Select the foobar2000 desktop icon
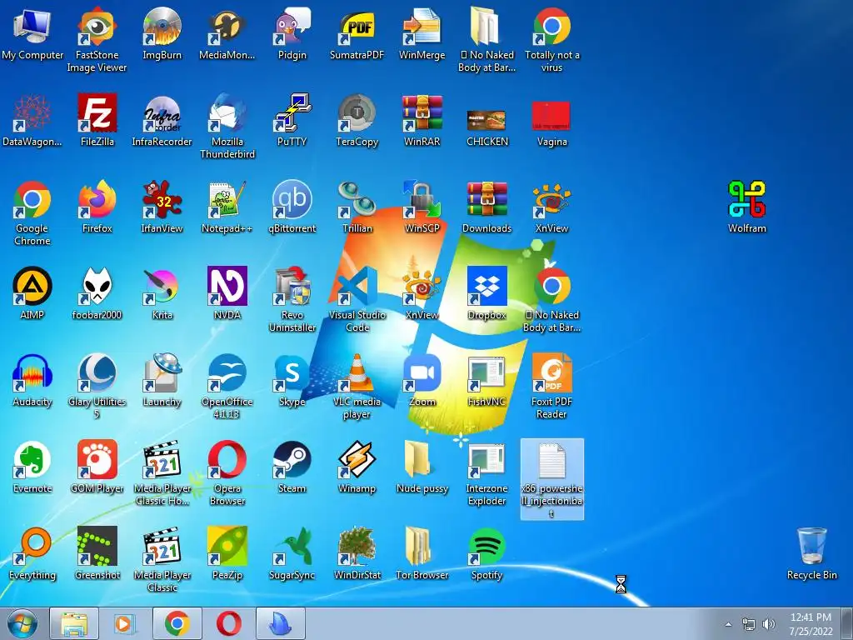The width and height of the screenshot is (853, 640). (x=97, y=293)
